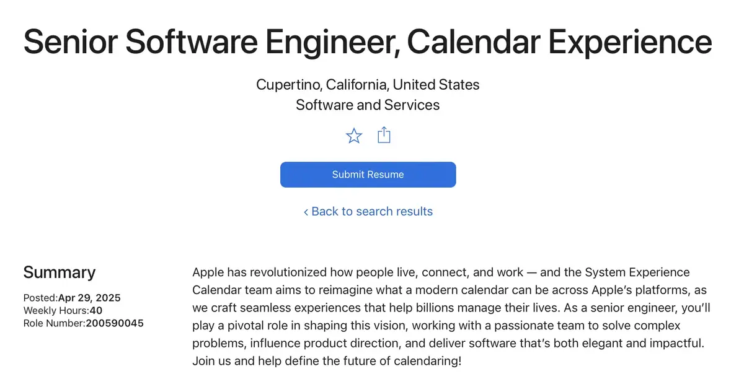Return to search results via the chevron link
744x387 pixels.
click(x=371, y=211)
